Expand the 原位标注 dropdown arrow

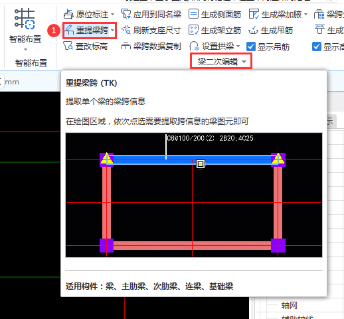coord(112,15)
